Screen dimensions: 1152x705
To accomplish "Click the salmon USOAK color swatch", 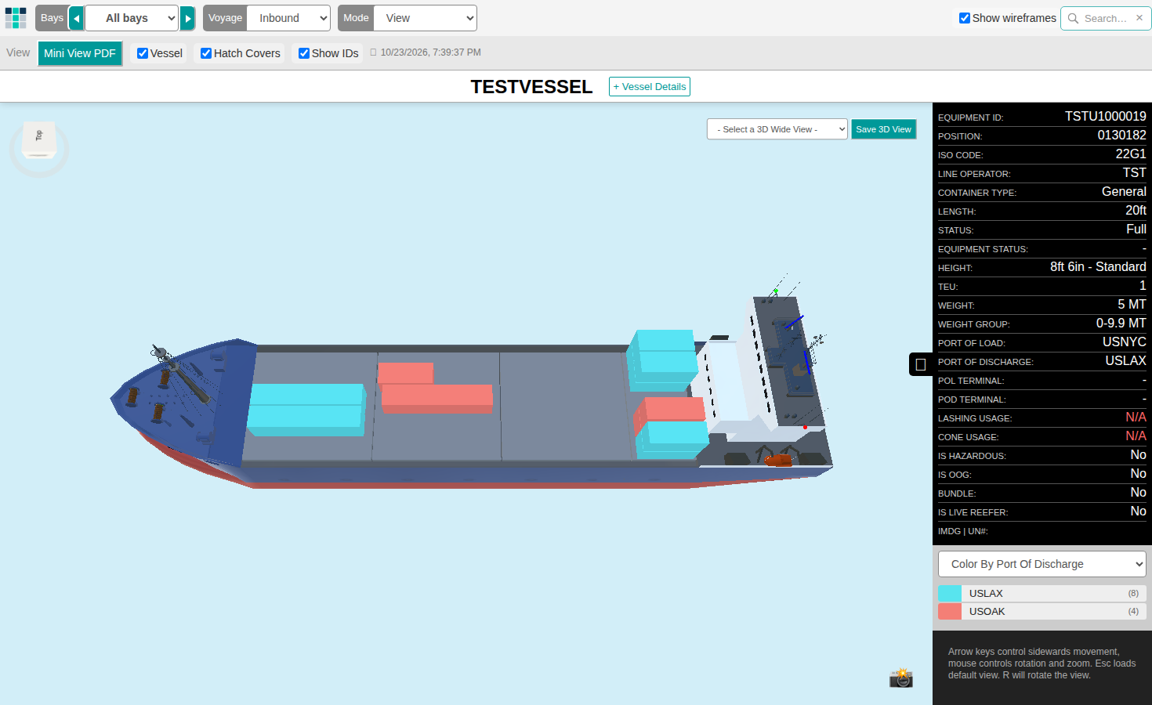I will tap(950, 611).
